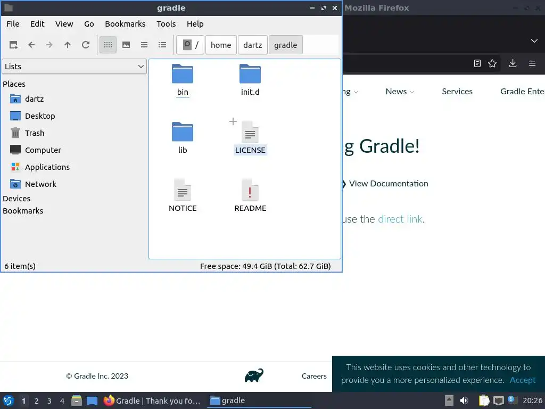Launch file manager from taskbar quicklaunch
This screenshot has width=545, height=409.
click(77, 400)
